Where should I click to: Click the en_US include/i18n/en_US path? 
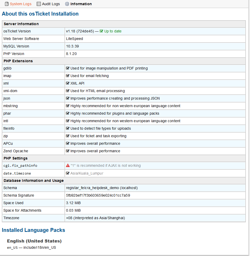tap(31, 247)
